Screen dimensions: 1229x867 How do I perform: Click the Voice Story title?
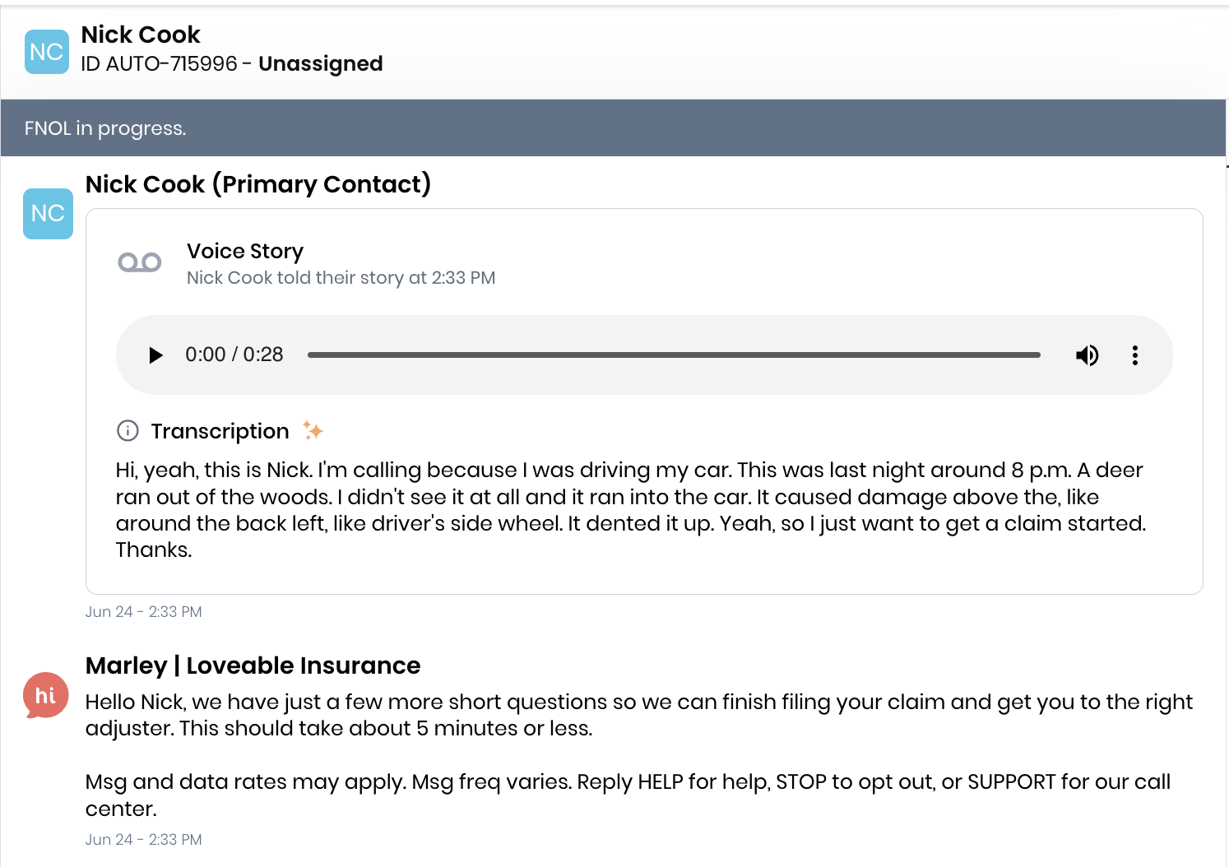coord(245,251)
